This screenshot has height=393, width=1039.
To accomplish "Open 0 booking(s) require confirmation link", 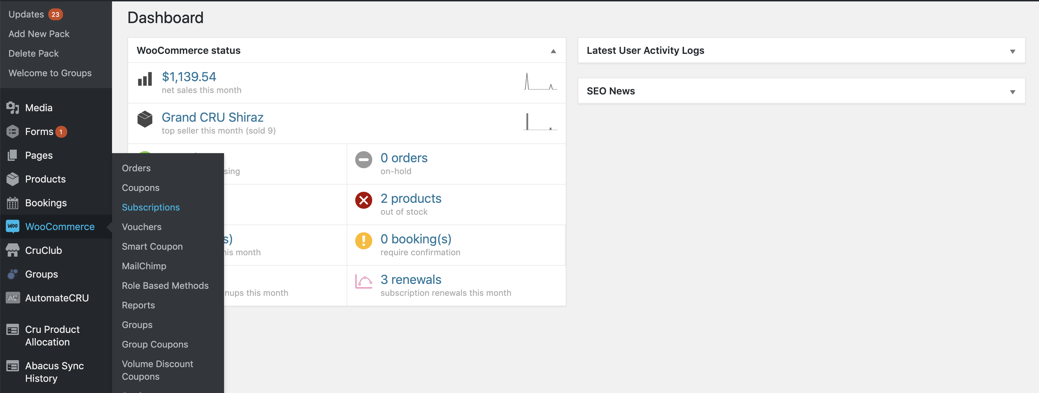I will click(416, 239).
